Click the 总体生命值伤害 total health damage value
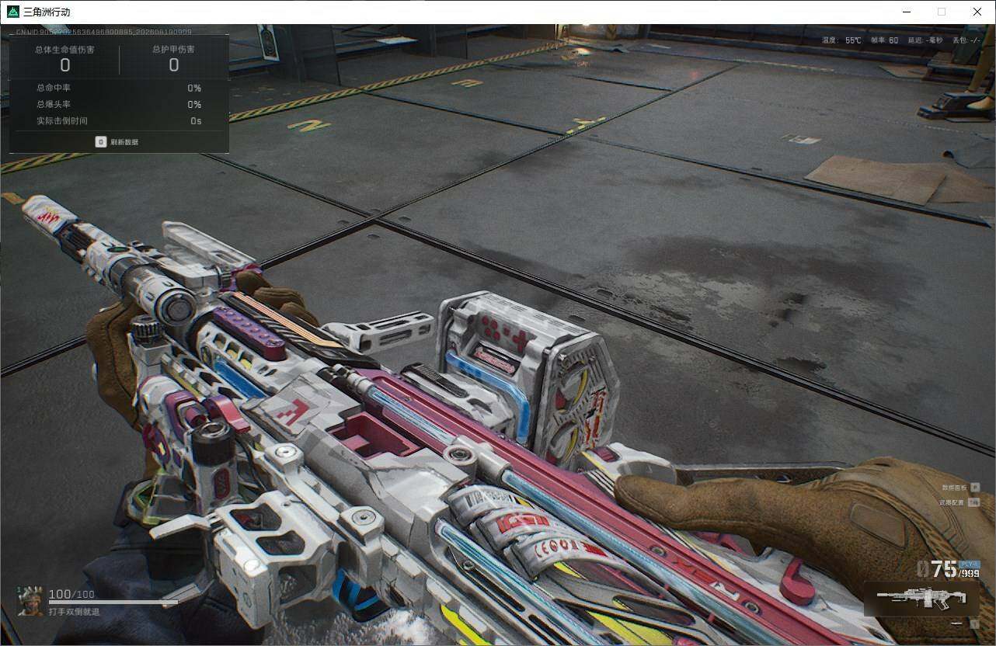Image resolution: width=996 pixels, height=646 pixels. point(65,65)
